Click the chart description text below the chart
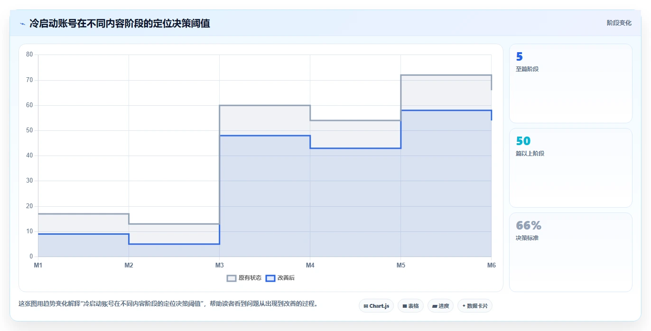651x331 pixels. pyautogui.click(x=168, y=304)
